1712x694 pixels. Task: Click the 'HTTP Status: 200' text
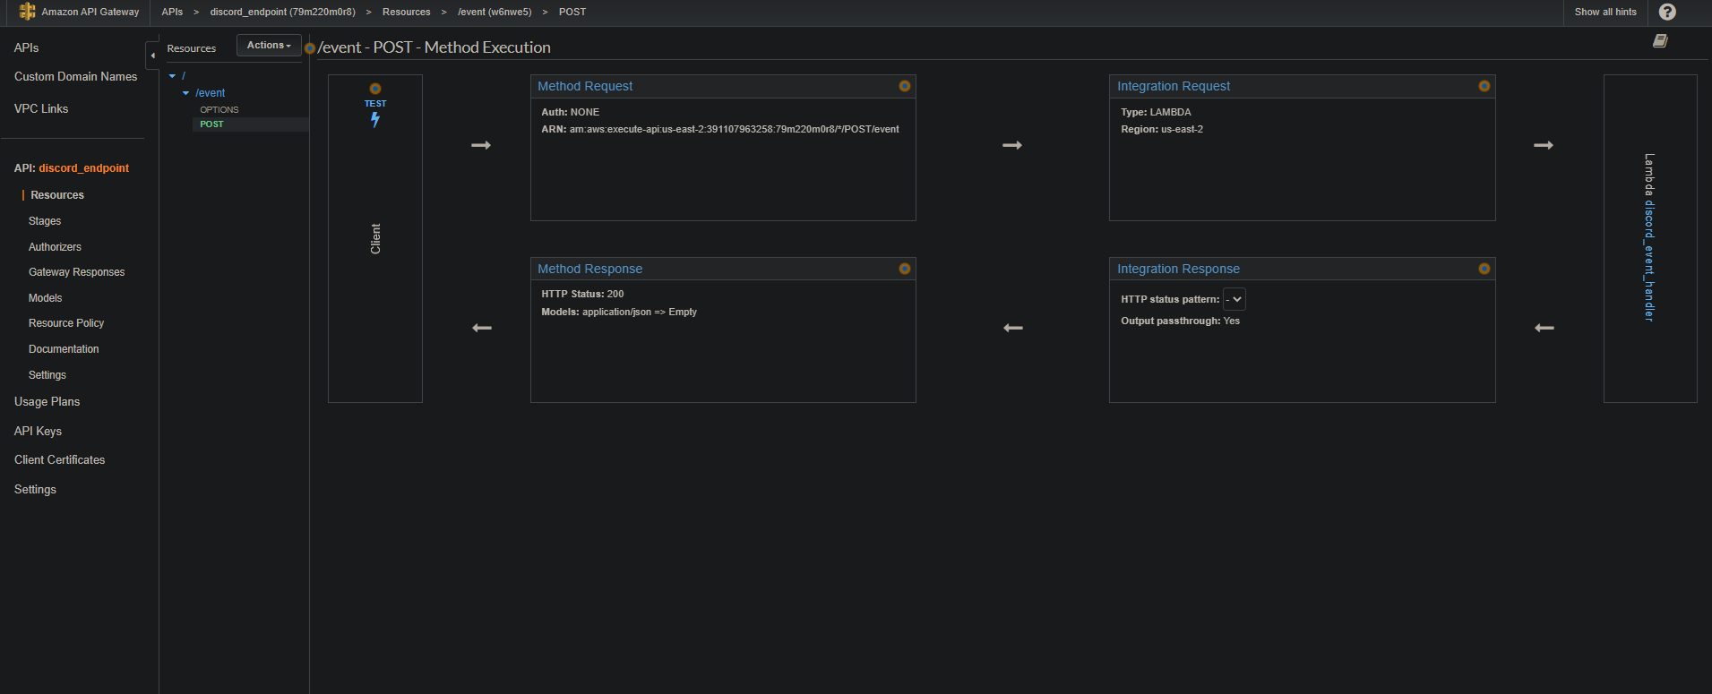[x=582, y=294]
